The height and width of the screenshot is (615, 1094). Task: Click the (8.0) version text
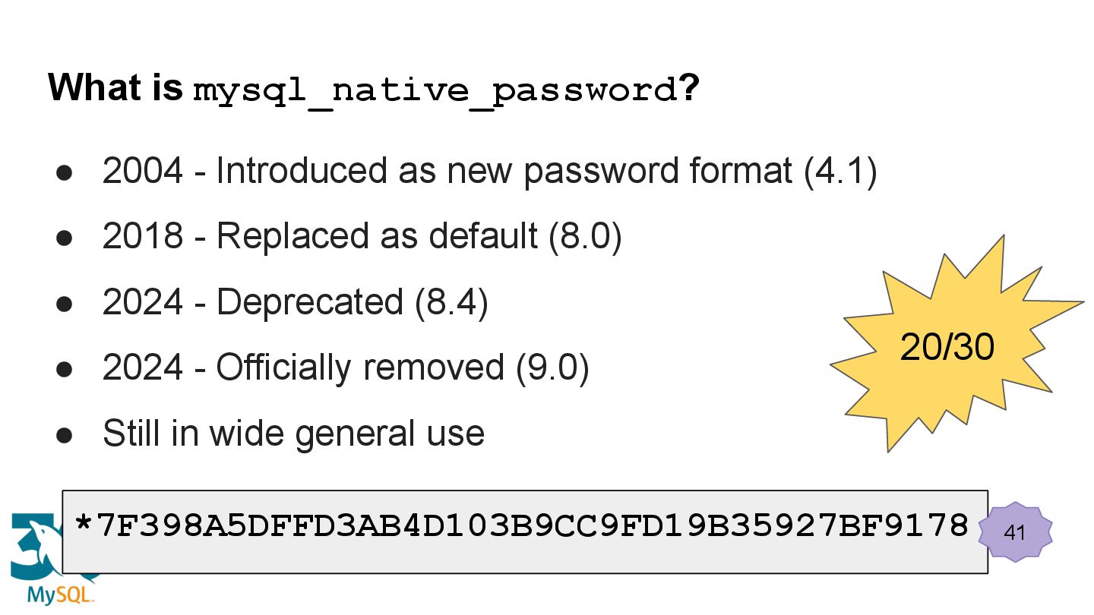(x=586, y=236)
